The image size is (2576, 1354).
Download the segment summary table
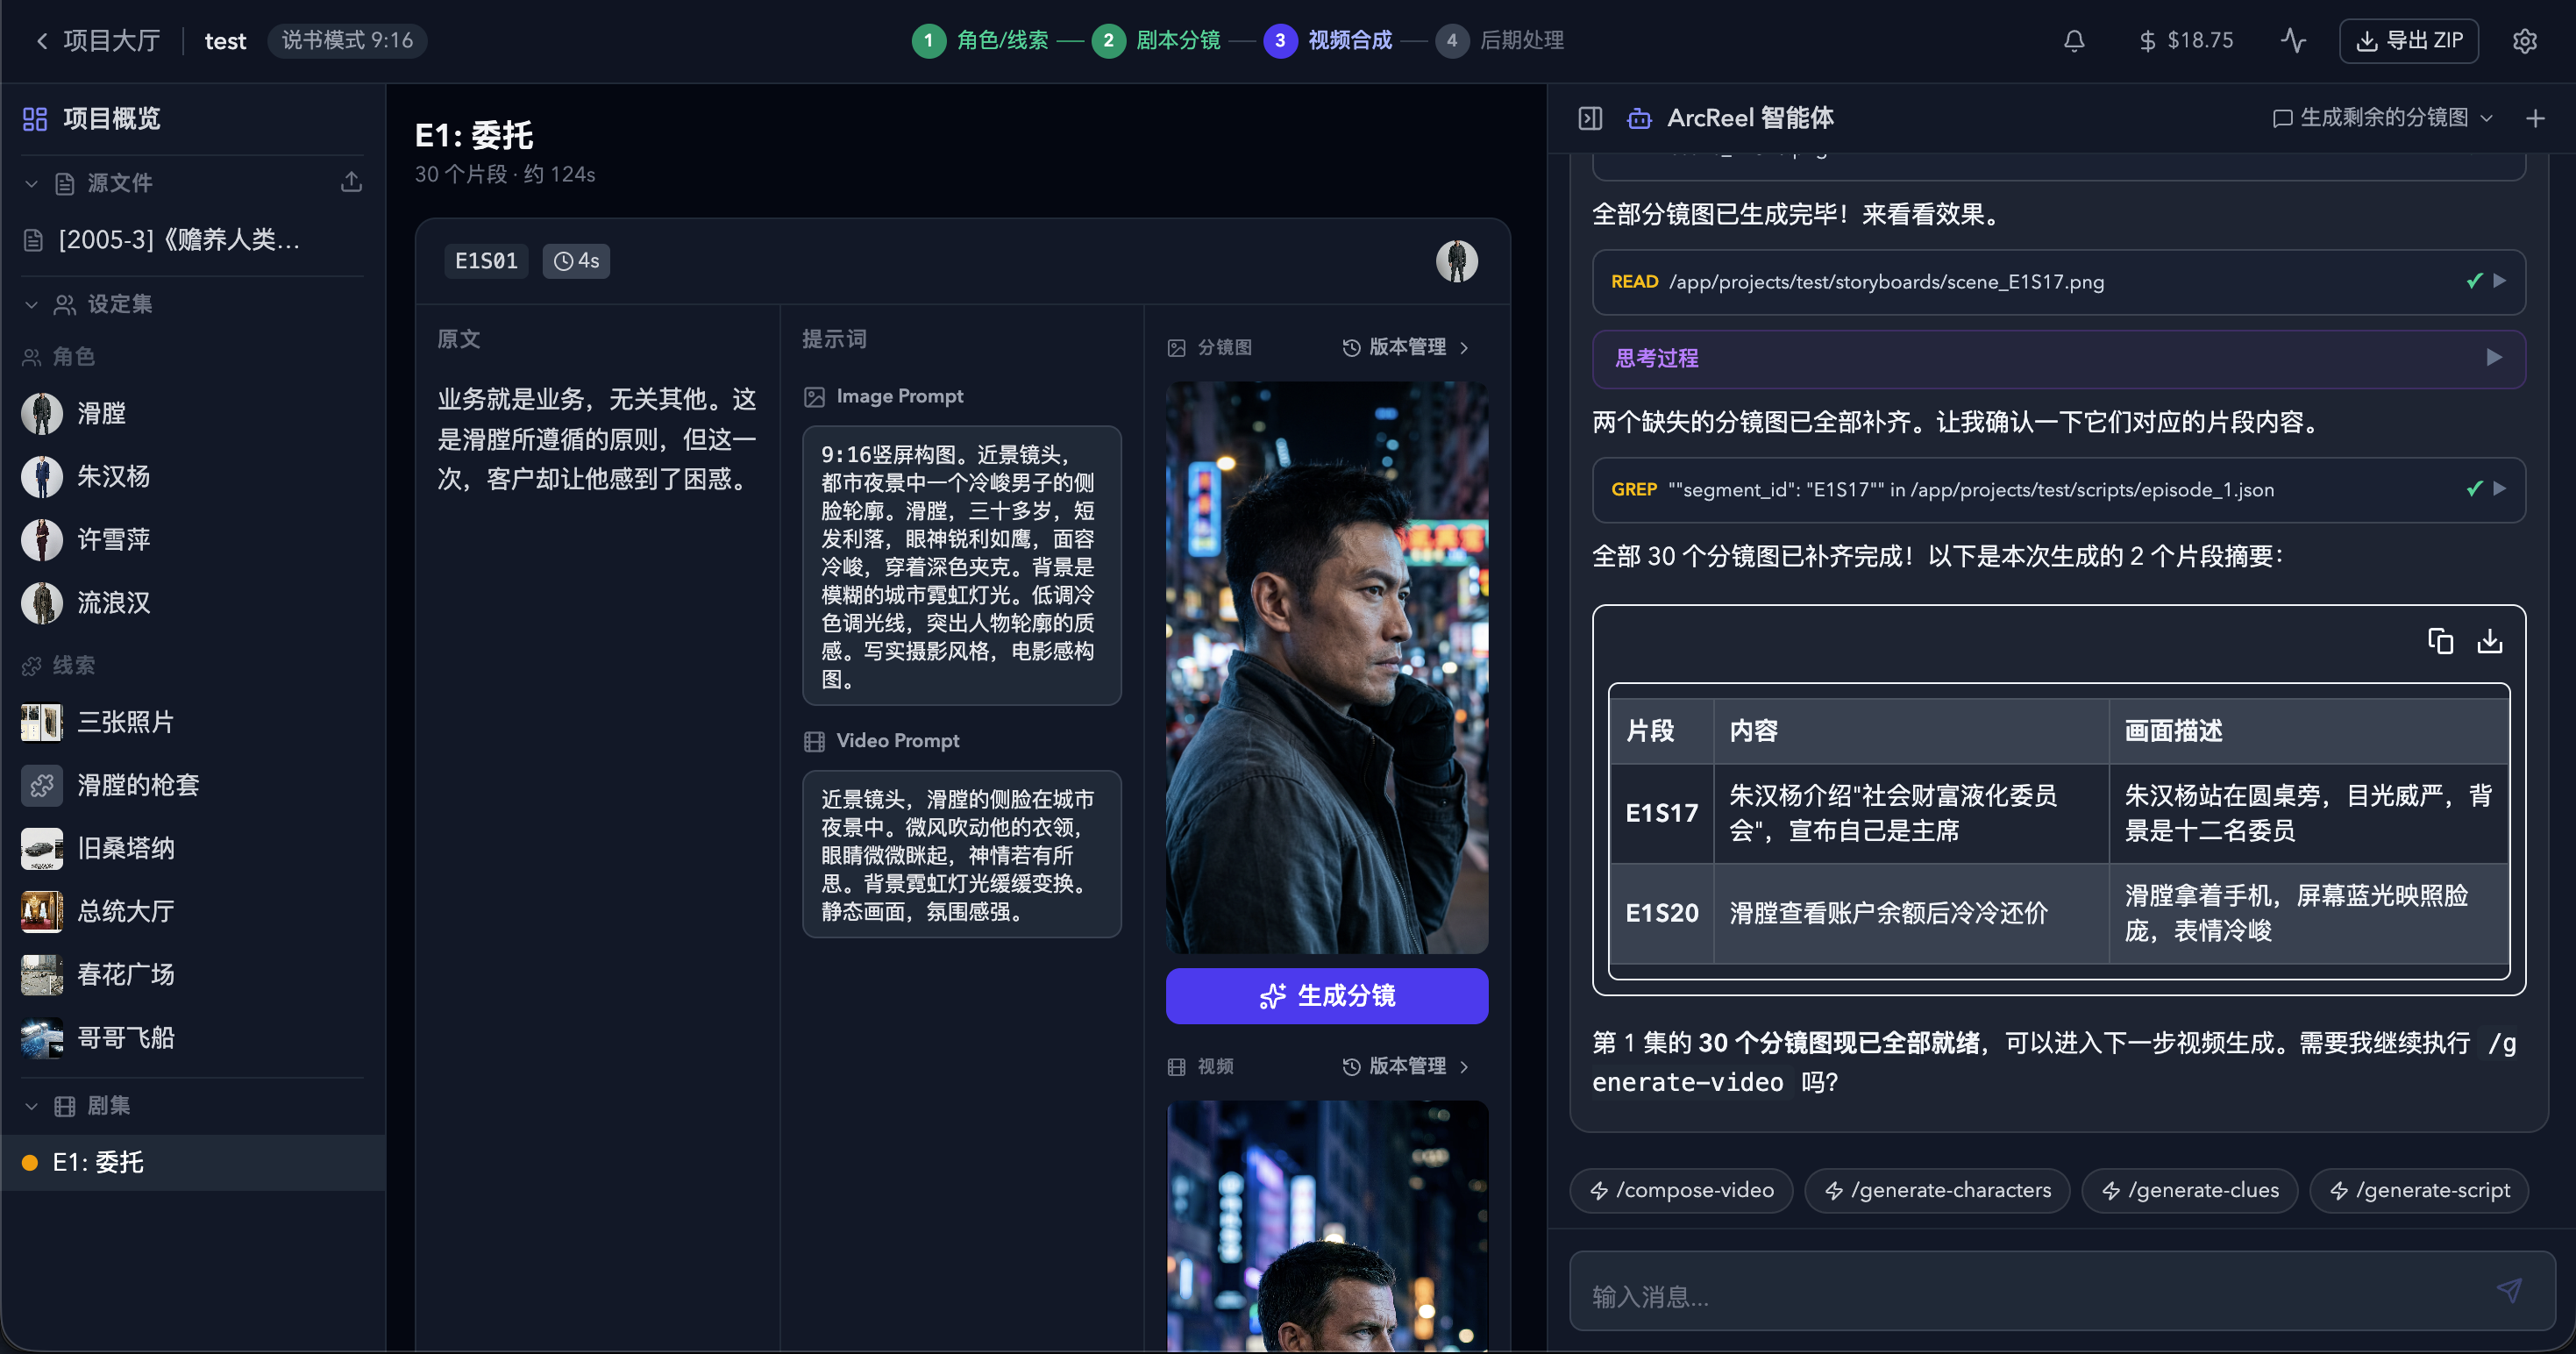coord(2489,641)
